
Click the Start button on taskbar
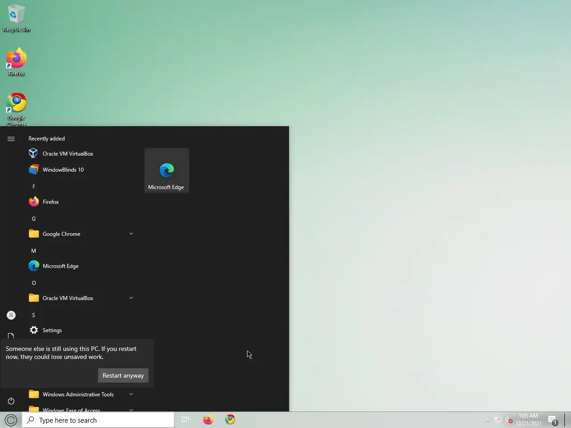click(x=11, y=420)
